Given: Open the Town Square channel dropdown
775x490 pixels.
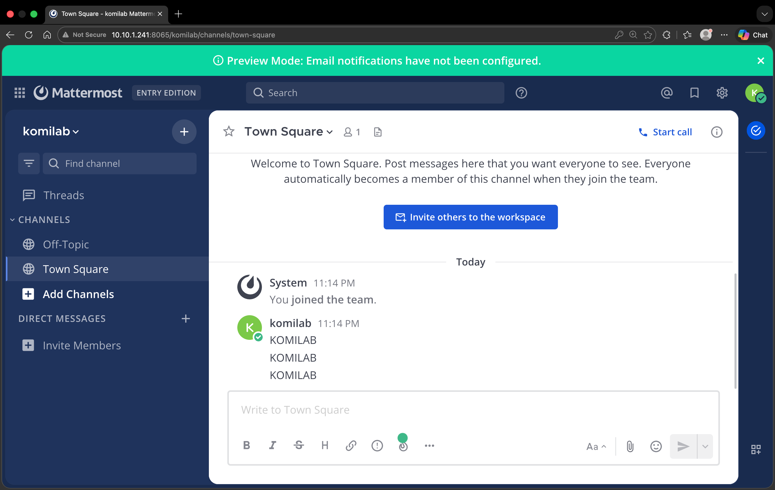Looking at the screenshot, I should 288,131.
